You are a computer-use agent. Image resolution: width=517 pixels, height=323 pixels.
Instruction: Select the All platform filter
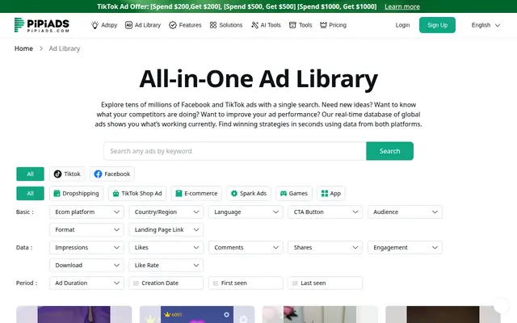pos(31,174)
